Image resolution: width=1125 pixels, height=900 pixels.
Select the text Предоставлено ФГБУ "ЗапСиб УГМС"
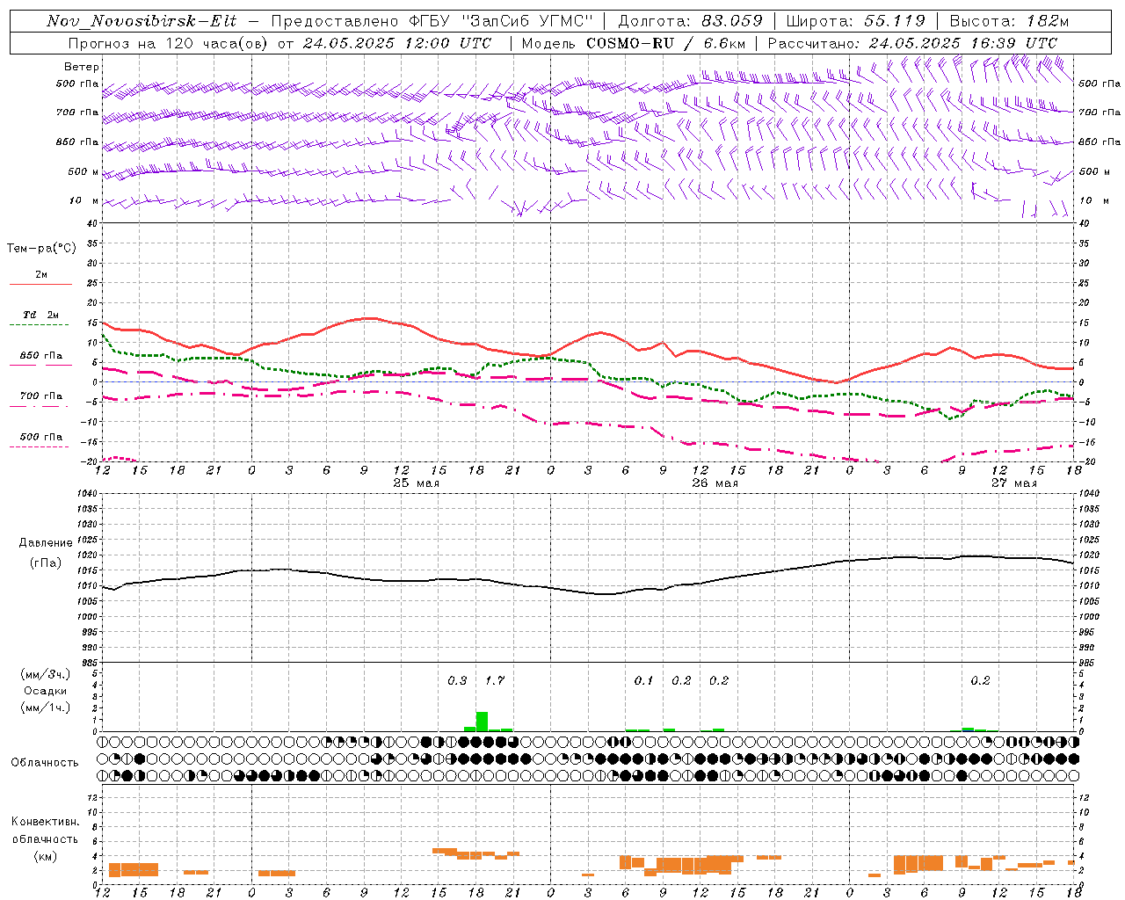point(432,21)
